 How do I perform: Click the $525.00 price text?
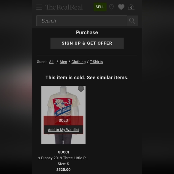(x=63, y=169)
